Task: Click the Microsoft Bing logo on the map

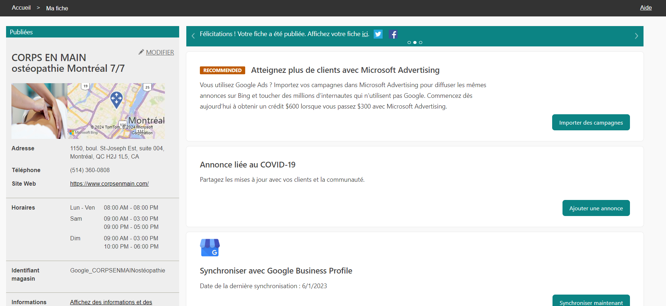Action: pyautogui.click(x=84, y=132)
